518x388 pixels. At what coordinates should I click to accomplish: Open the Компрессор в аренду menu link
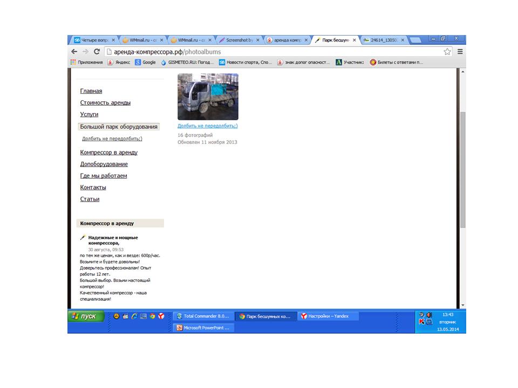(108, 153)
